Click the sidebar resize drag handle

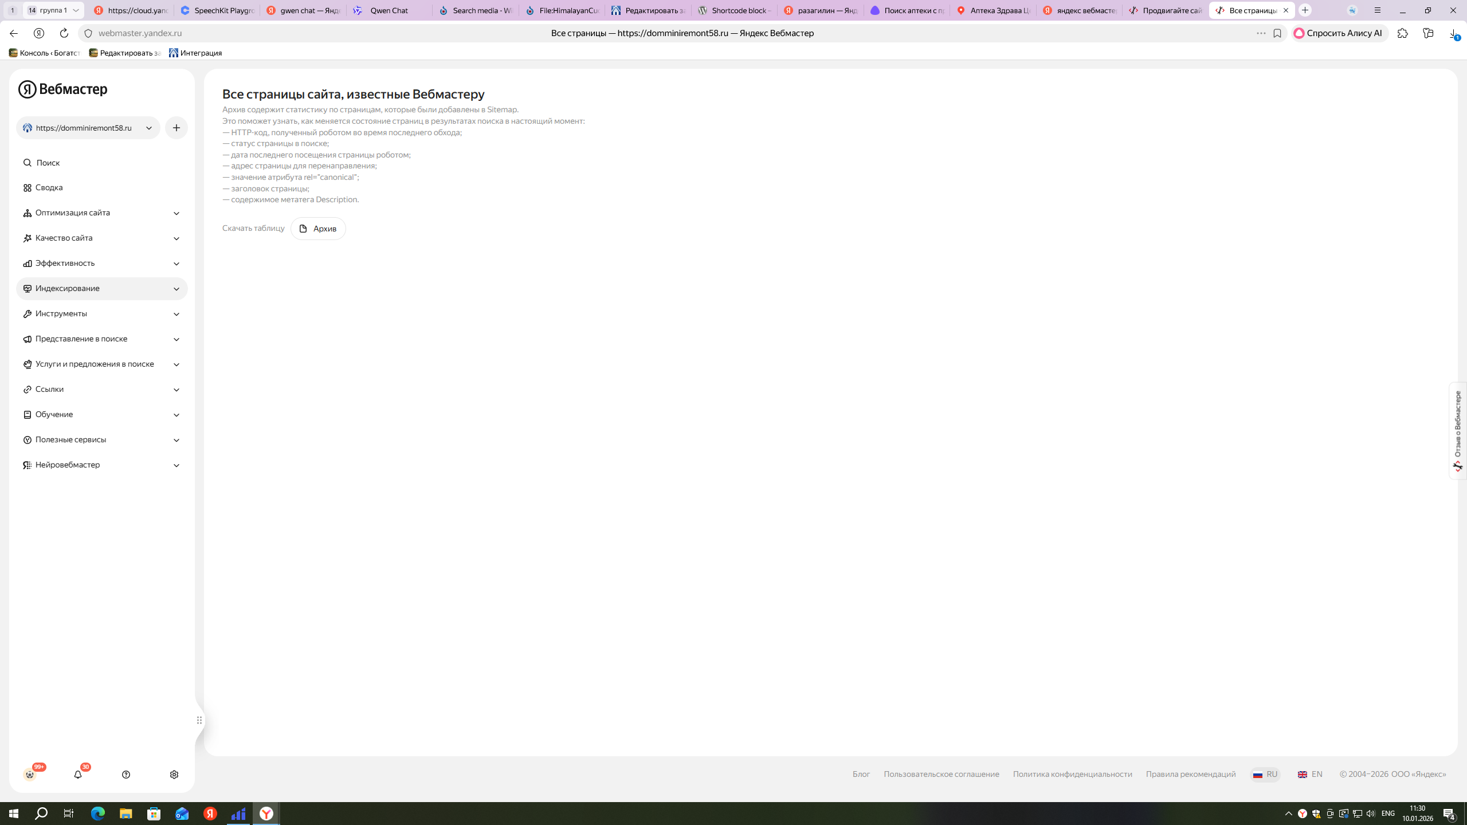point(199,720)
